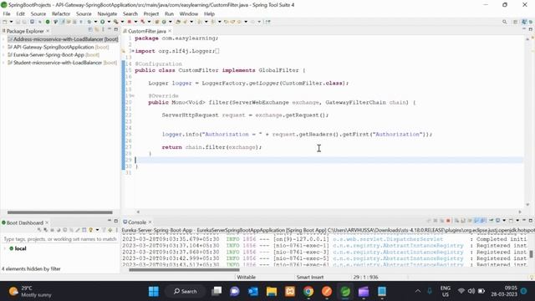Collapse the filter method fold marker
Viewport: 535px width, 301px height.
coord(132,96)
